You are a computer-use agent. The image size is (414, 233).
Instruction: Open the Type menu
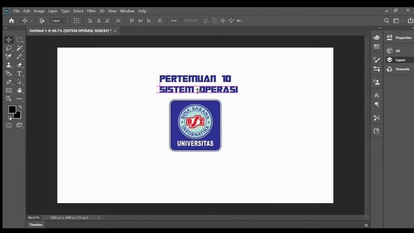(x=65, y=11)
